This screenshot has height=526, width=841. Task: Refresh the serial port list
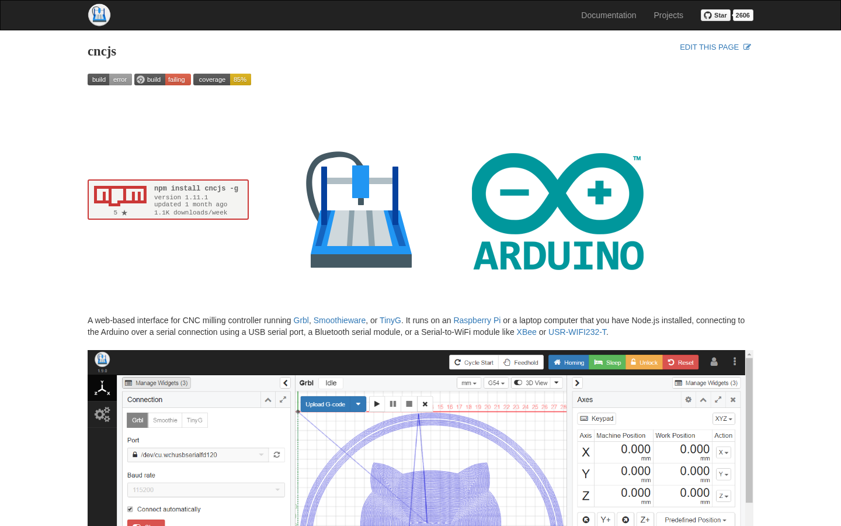point(277,455)
